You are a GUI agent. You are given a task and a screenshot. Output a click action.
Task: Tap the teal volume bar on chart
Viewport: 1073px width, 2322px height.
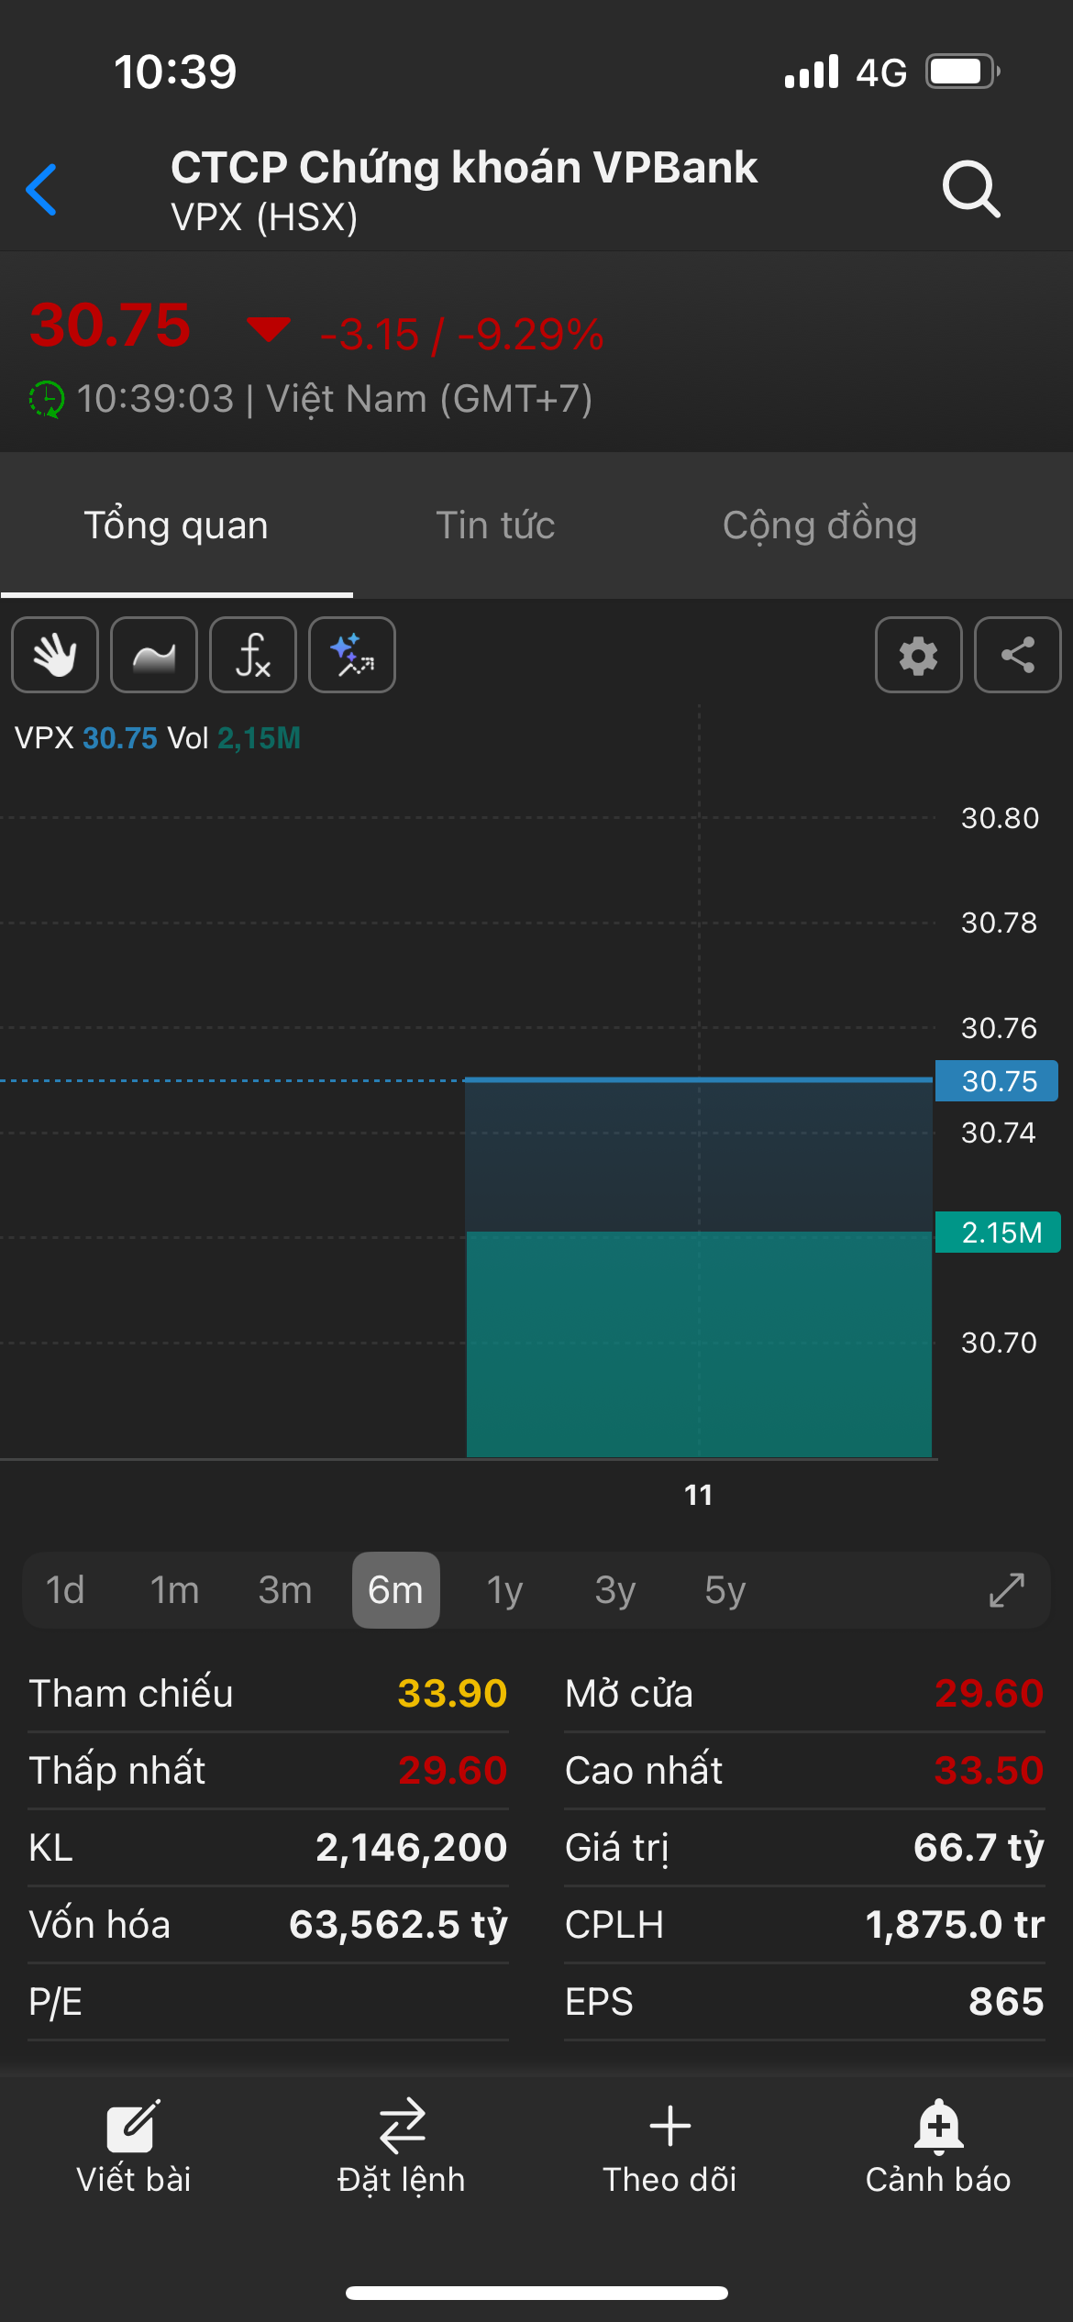(699, 1343)
